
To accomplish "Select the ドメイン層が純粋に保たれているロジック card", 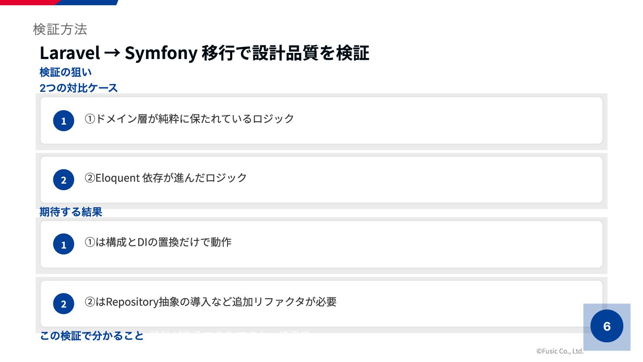I will 321,121.
